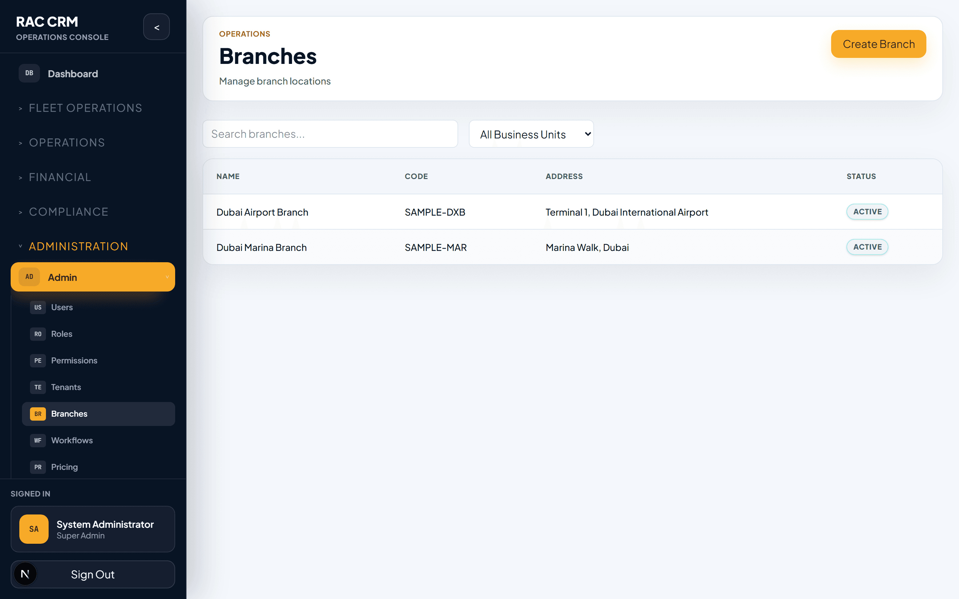The image size is (959, 599).
Task: Click the RAC CRM logo title
Action: pyautogui.click(x=47, y=22)
